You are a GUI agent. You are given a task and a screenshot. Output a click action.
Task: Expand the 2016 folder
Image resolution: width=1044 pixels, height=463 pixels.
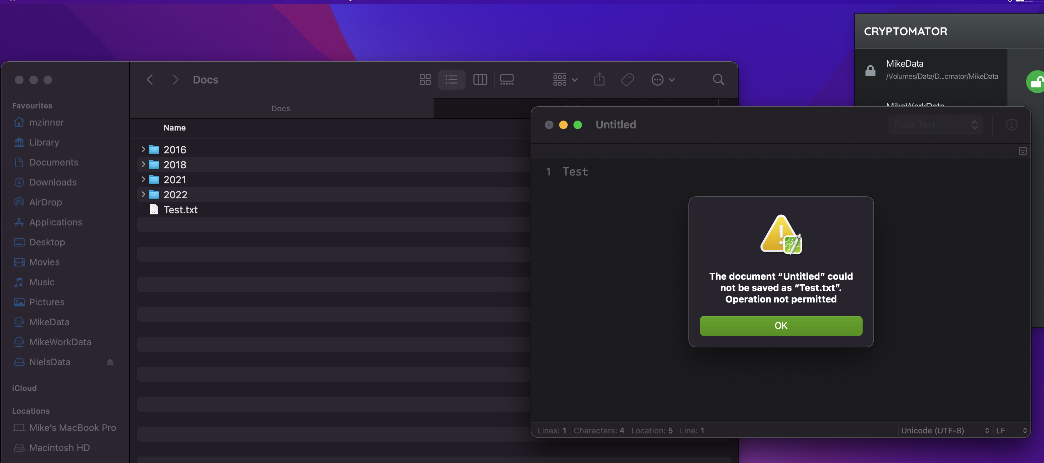(x=143, y=149)
